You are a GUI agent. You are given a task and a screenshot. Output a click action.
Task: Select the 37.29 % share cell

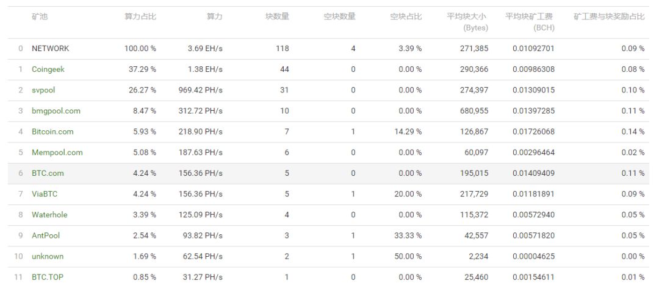point(142,69)
